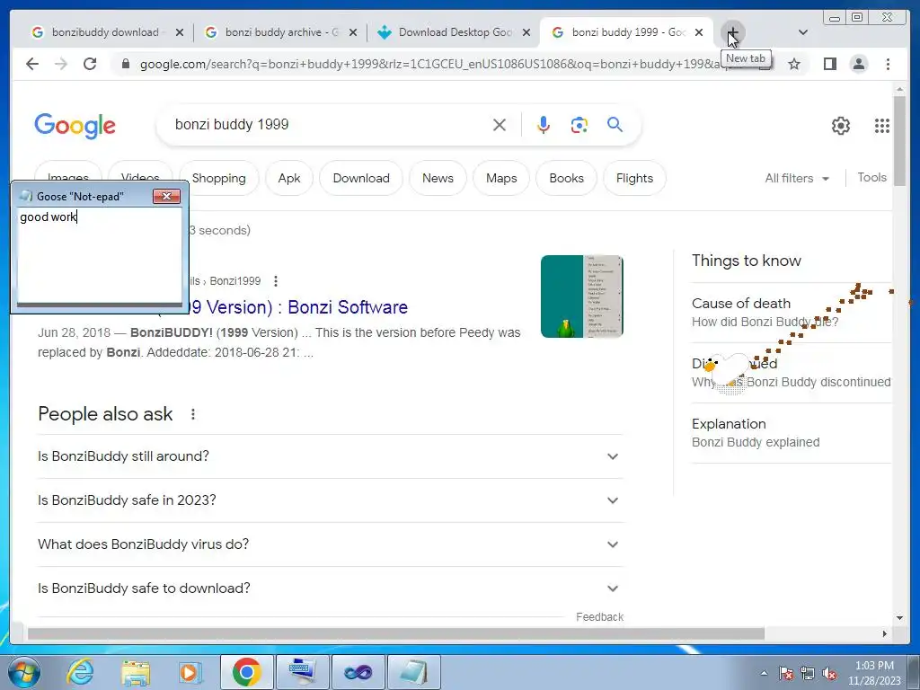The width and height of the screenshot is (920, 690).
Task: Open the Bonzi Software result link
Action: (x=299, y=307)
